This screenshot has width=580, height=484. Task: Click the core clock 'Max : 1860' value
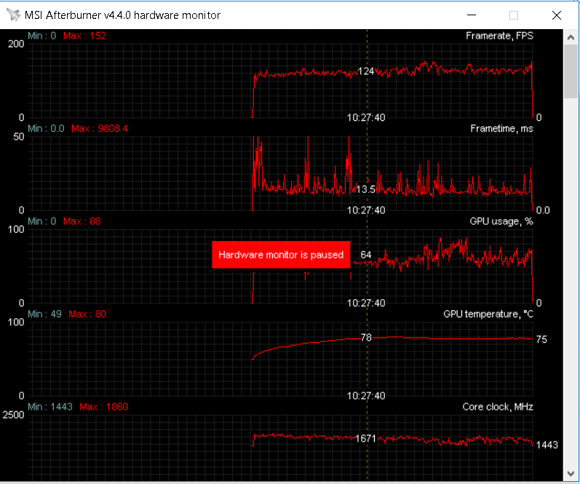click(103, 407)
